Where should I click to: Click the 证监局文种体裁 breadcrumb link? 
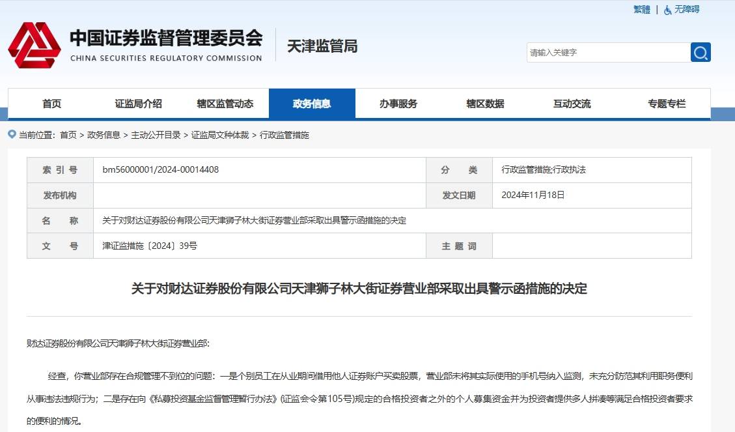[220, 135]
